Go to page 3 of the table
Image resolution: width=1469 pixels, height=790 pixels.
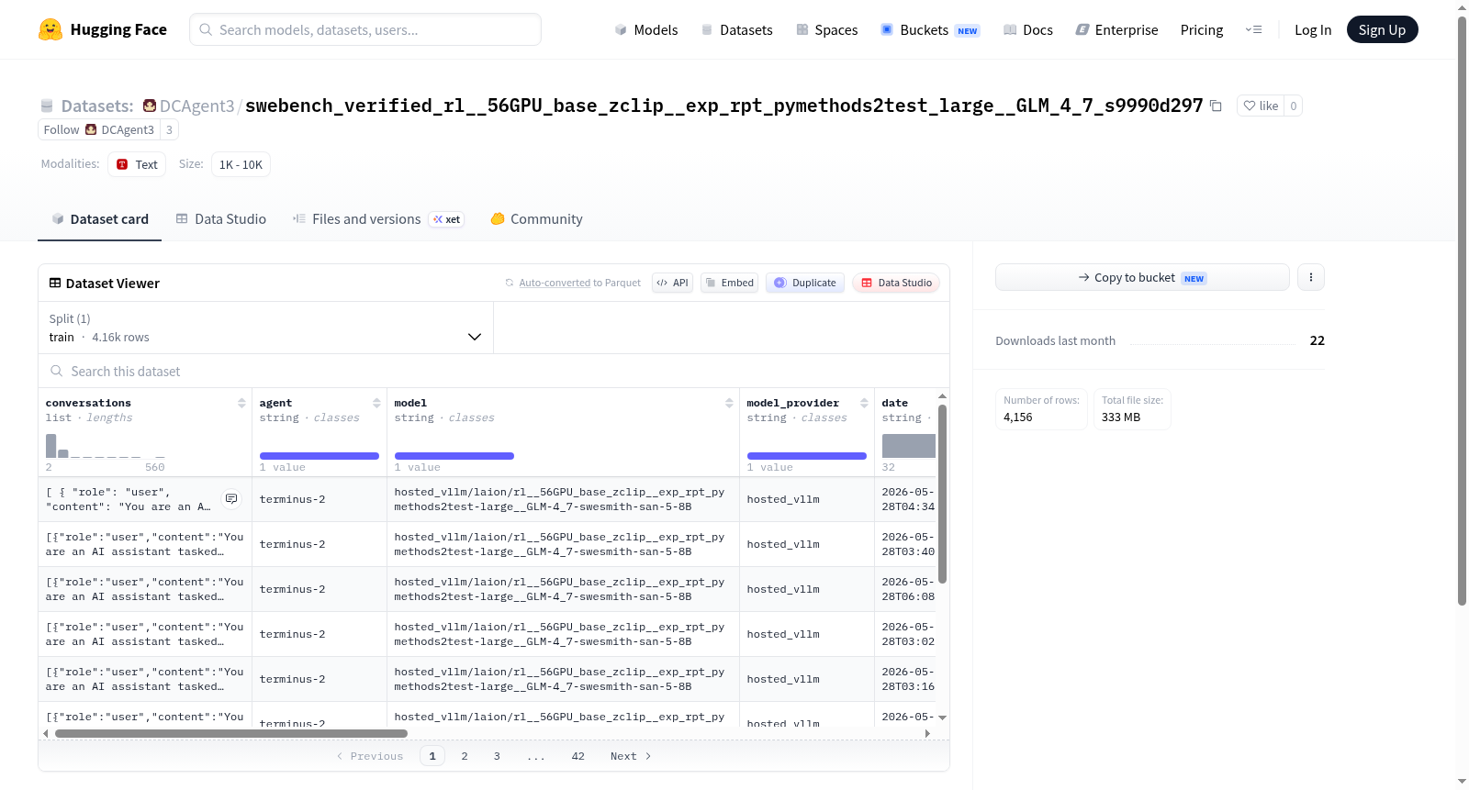click(x=497, y=756)
